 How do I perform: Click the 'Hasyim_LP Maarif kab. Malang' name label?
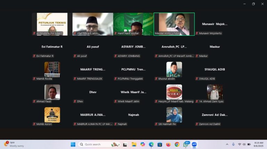click(176, 101)
